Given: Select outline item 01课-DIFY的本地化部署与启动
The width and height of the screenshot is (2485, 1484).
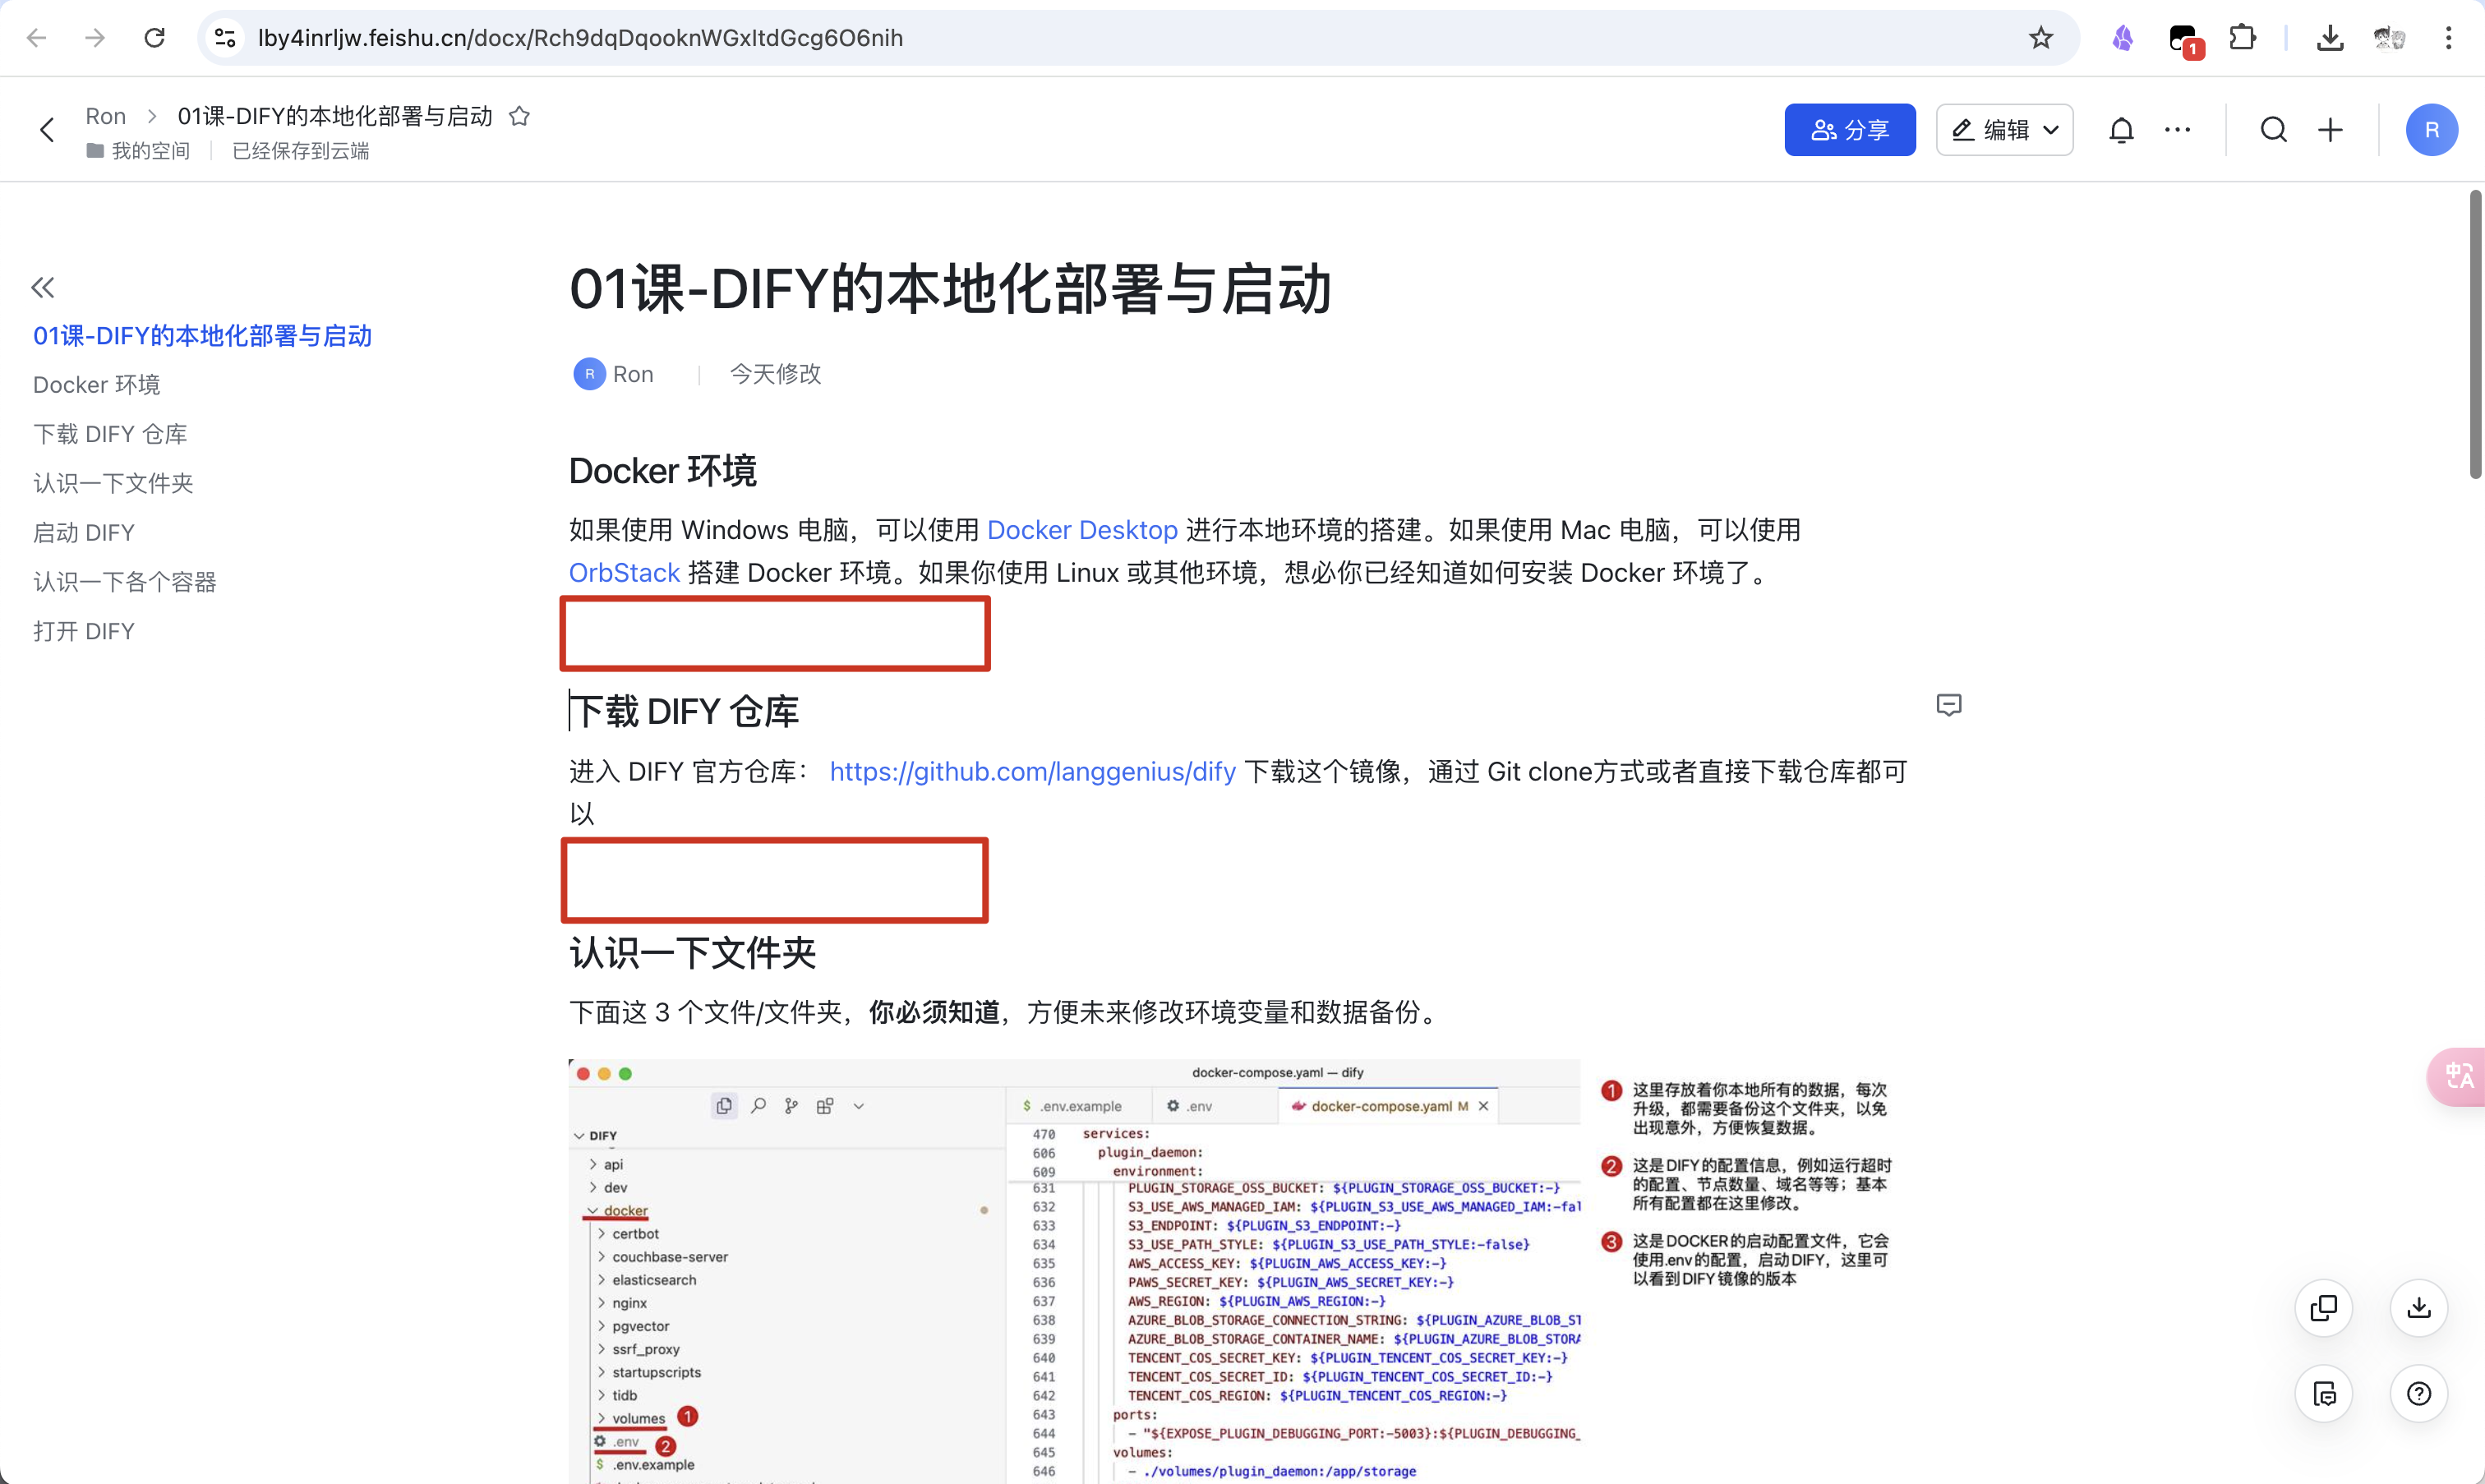Looking at the screenshot, I should point(202,336).
